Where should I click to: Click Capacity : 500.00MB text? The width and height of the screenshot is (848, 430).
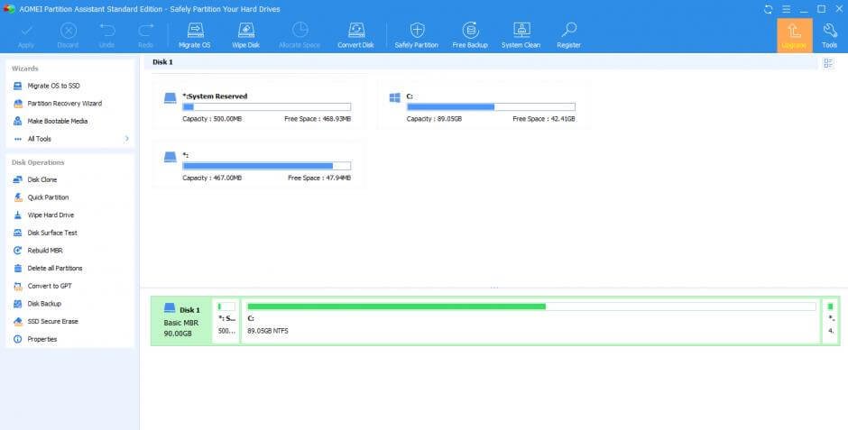pyautogui.click(x=212, y=119)
